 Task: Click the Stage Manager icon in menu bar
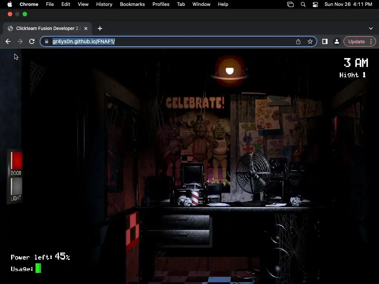tap(290, 4)
